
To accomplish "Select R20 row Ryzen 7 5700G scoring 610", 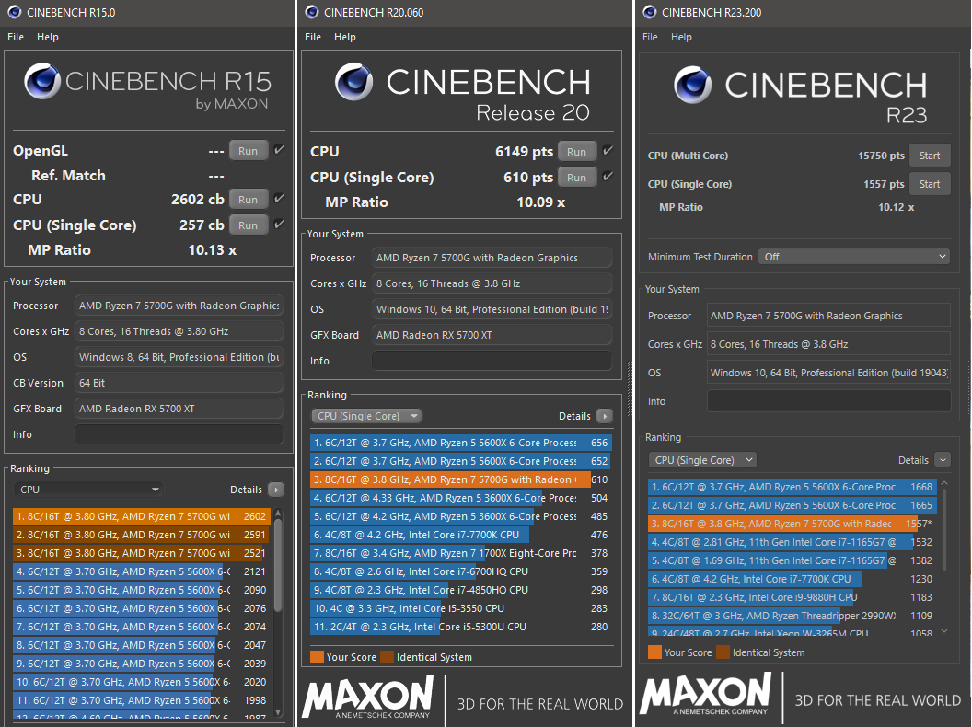I will (461, 479).
